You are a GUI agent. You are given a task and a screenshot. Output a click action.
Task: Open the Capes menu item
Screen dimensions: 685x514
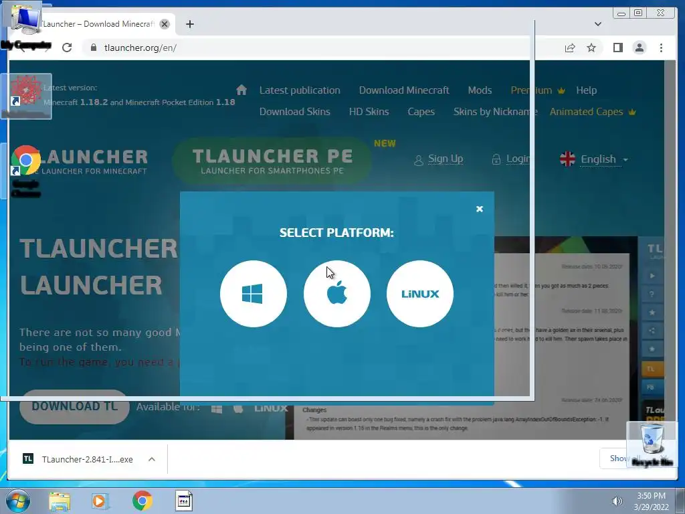pyautogui.click(x=421, y=112)
